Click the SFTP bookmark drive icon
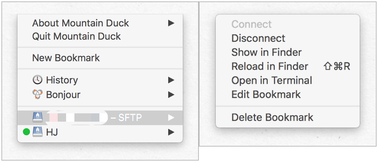This screenshot has height=162, width=378. pos(37,117)
